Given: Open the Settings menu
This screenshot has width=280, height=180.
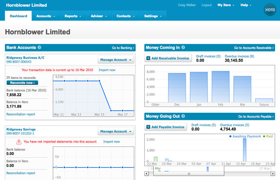Looking at the screenshot, I should [x=153, y=16].
